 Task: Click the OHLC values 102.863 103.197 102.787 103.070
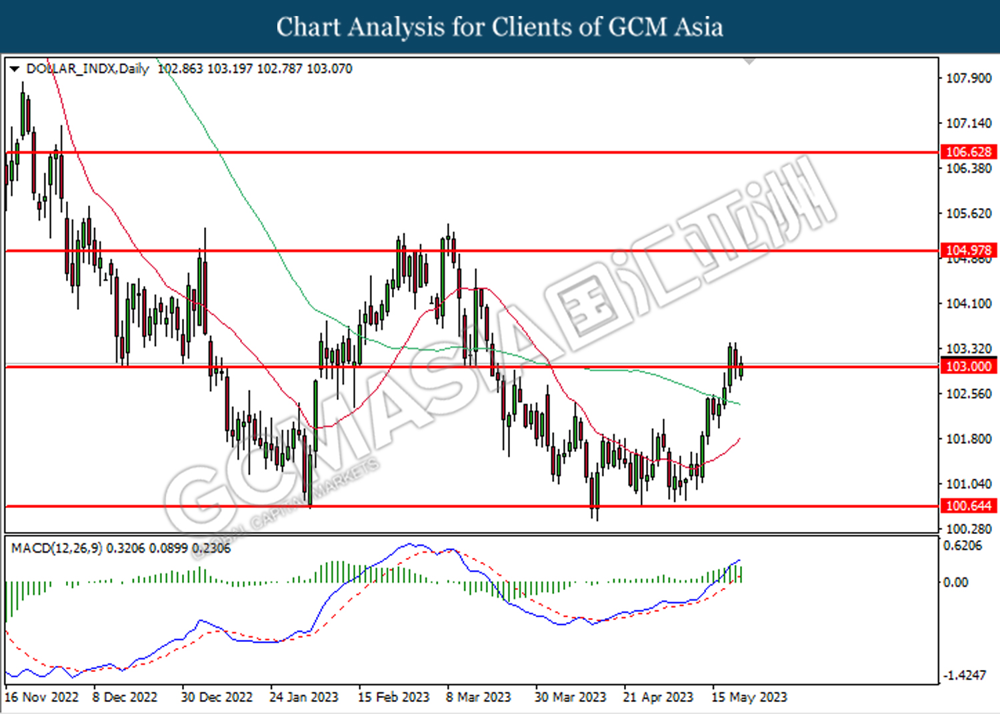coord(255,69)
